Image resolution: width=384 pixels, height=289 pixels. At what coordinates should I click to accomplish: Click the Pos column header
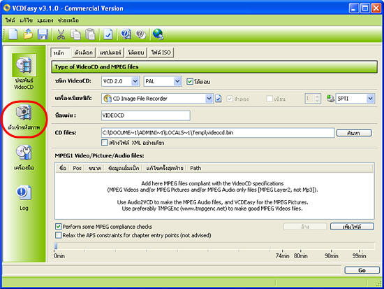pyautogui.click(x=77, y=168)
